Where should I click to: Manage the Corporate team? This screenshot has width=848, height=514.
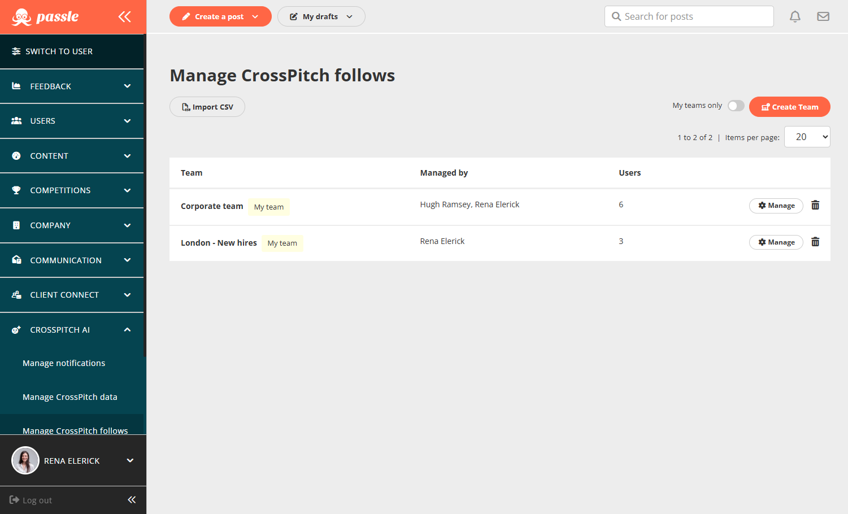coord(776,206)
